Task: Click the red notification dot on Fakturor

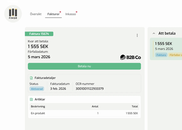Action: (x=60, y=12)
